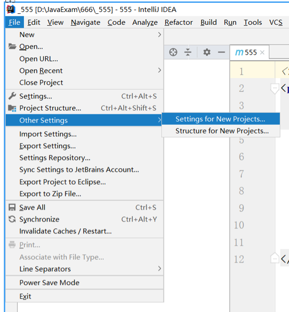The width and height of the screenshot is (289, 312).
Task: Click line number 10 in gutter
Action: click(x=239, y=225)
